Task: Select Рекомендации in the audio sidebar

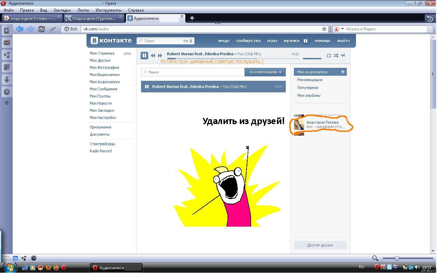Action: pos(310,80)
